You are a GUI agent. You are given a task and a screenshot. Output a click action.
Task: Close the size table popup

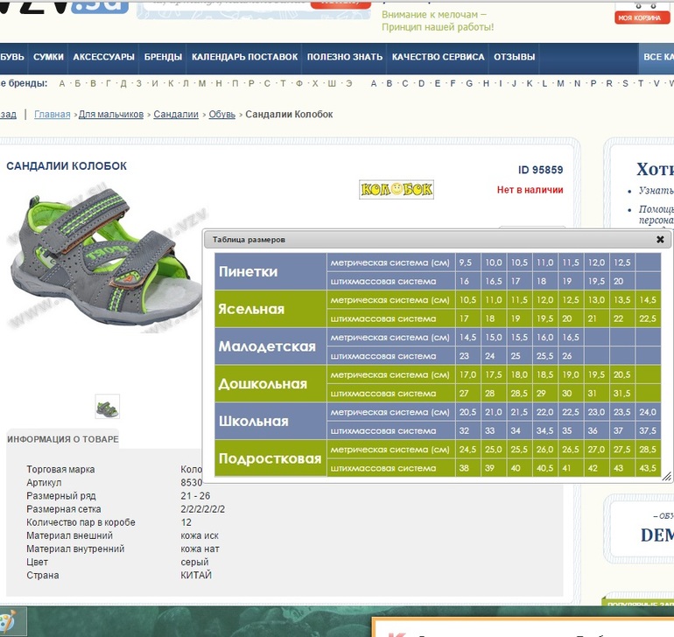pyautogui.click(x=660, y=239)
